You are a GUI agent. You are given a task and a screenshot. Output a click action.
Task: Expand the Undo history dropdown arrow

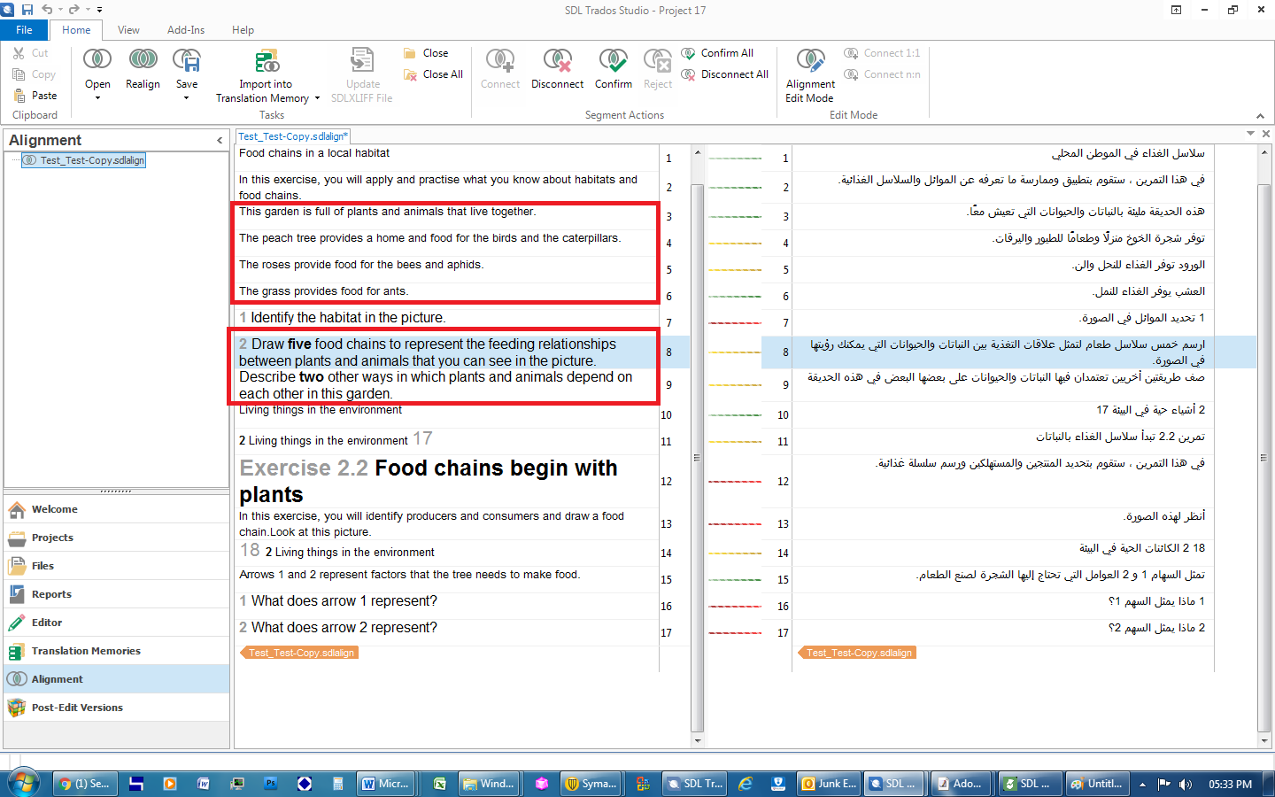click(x=59, y=10)
